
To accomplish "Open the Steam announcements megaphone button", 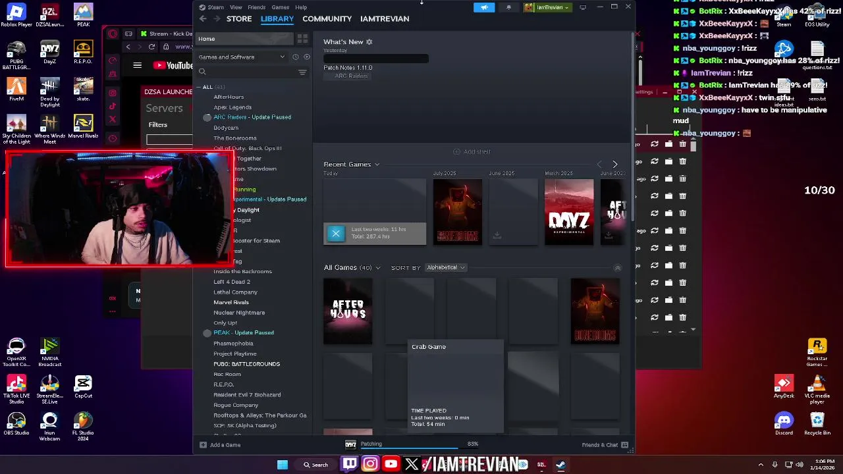I will click(x=484, y=7).
